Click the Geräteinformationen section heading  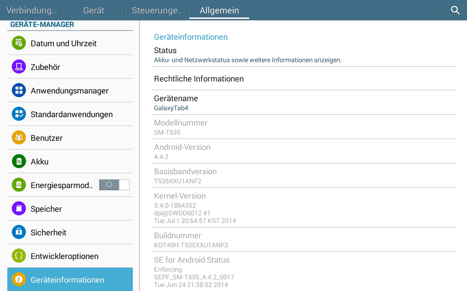191,37
